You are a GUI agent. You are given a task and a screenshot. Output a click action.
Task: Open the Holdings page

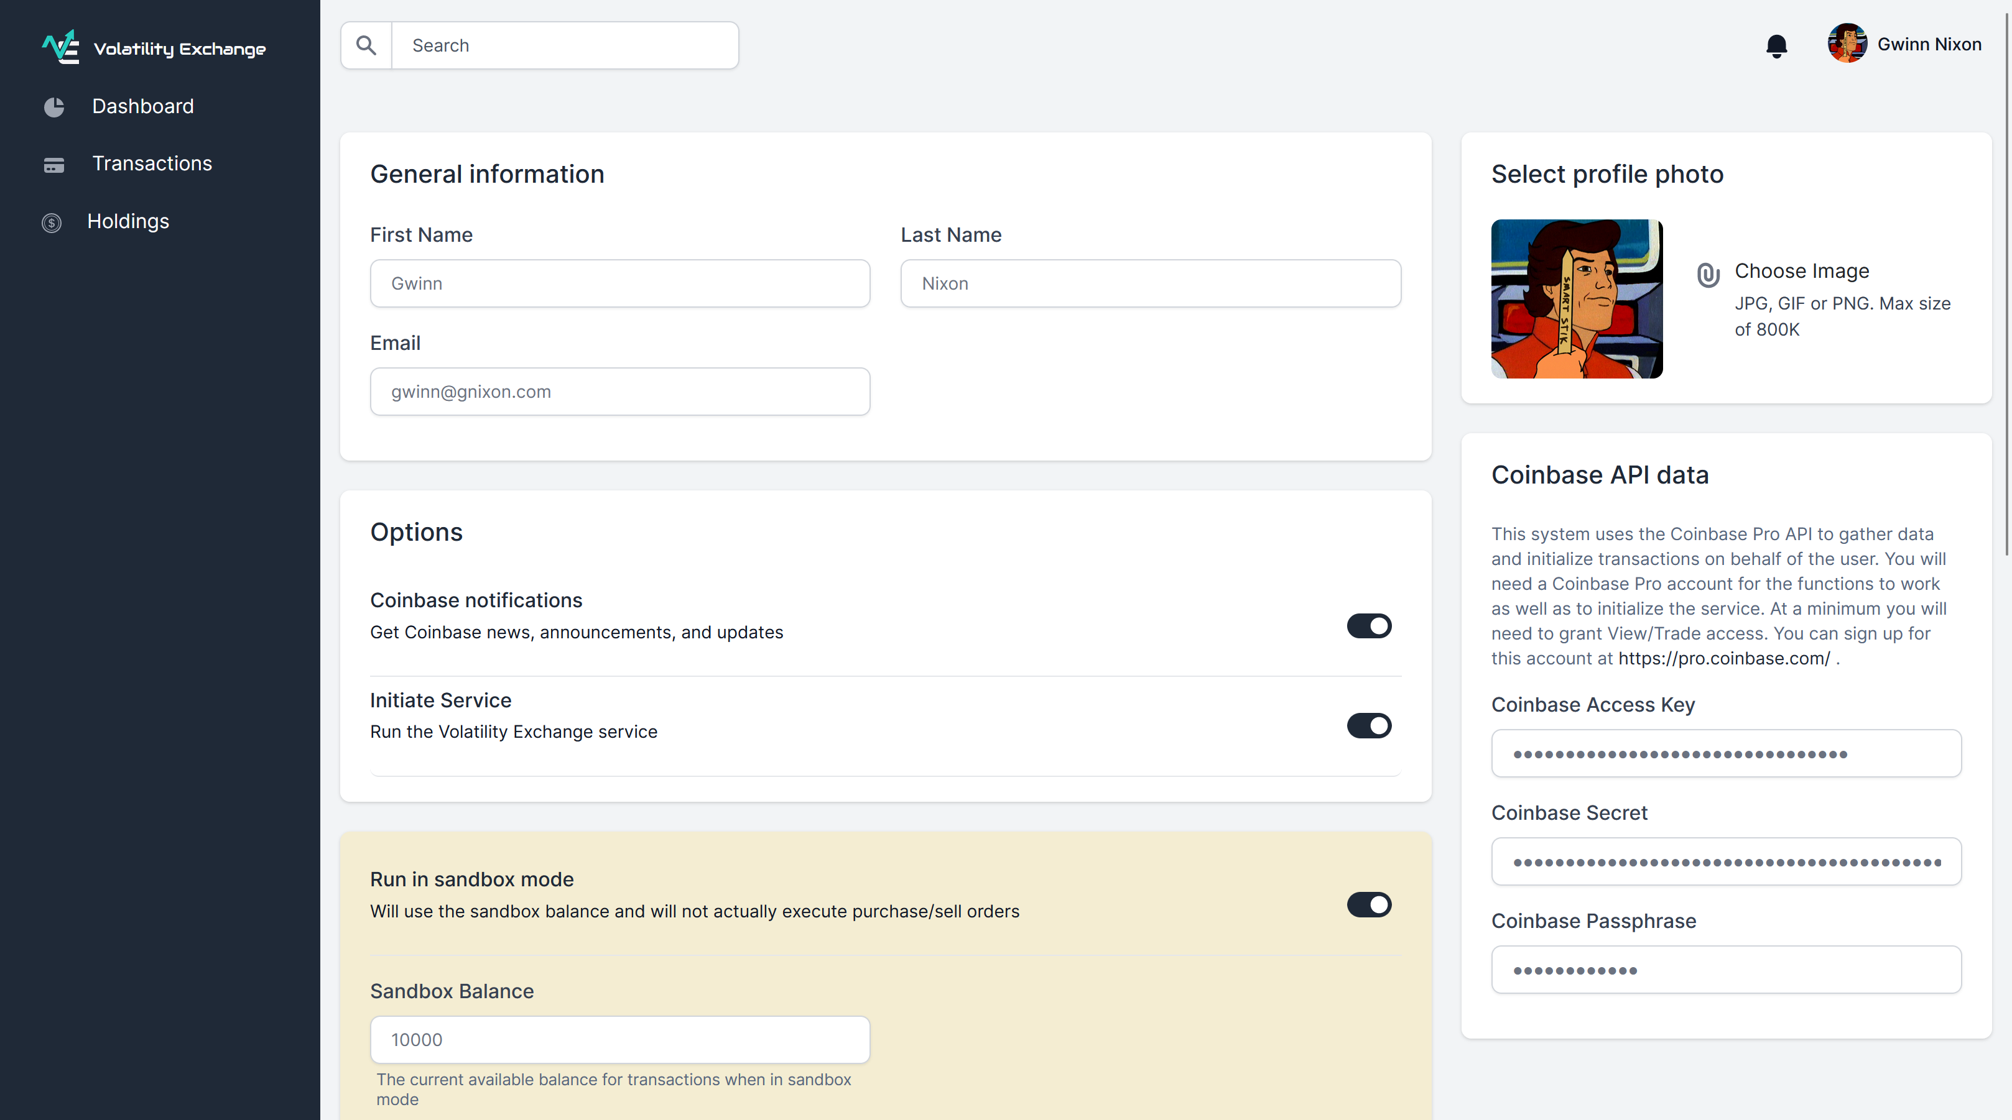[128, 221]
